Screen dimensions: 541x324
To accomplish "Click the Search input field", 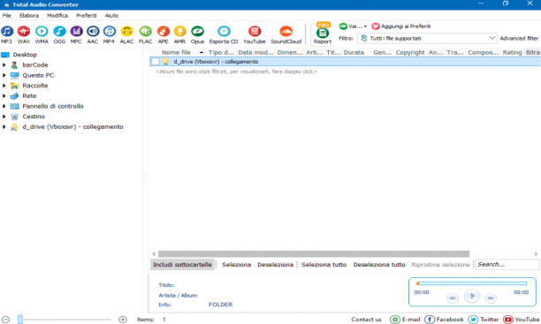I will click(x=507, y=265).
